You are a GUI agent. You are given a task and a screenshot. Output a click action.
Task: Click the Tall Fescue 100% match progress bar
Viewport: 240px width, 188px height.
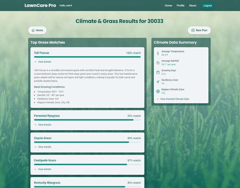click(x=87, y=57)
